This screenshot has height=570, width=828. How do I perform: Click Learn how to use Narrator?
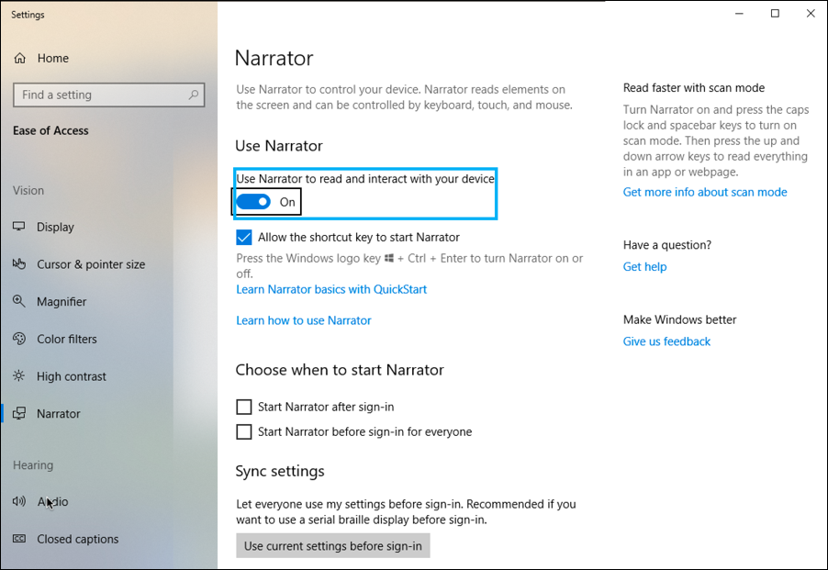303,320
